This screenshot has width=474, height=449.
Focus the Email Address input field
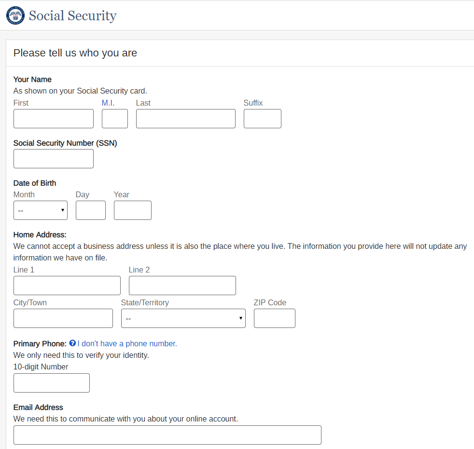coord(167,435)
